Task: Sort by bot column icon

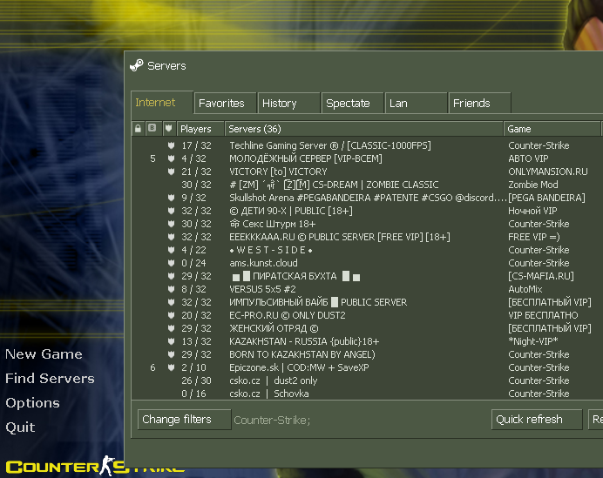Action: coord(152,128)
